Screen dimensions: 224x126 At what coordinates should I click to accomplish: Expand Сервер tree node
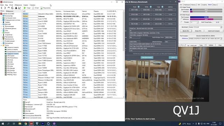pyautogui.click(x=1, y=22)
